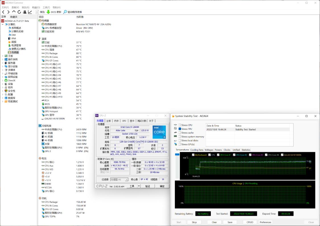Toggle the CPU Core #2 graph legend checkbox
This screenshot has width=320, height=226.
234,155
